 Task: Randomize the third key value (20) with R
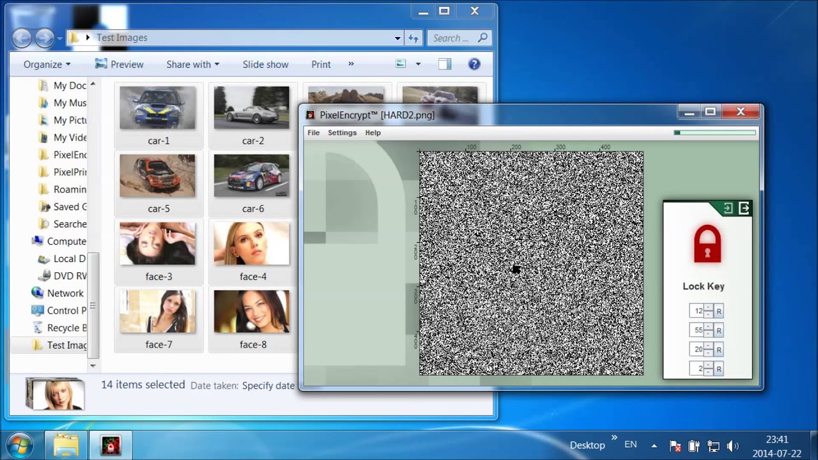point(719,349)
